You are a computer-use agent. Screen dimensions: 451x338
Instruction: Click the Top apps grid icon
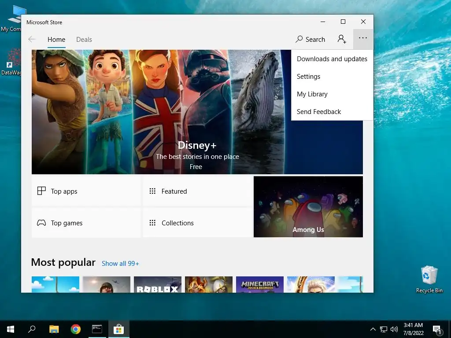pyautogui.click(x=41, y=191)
